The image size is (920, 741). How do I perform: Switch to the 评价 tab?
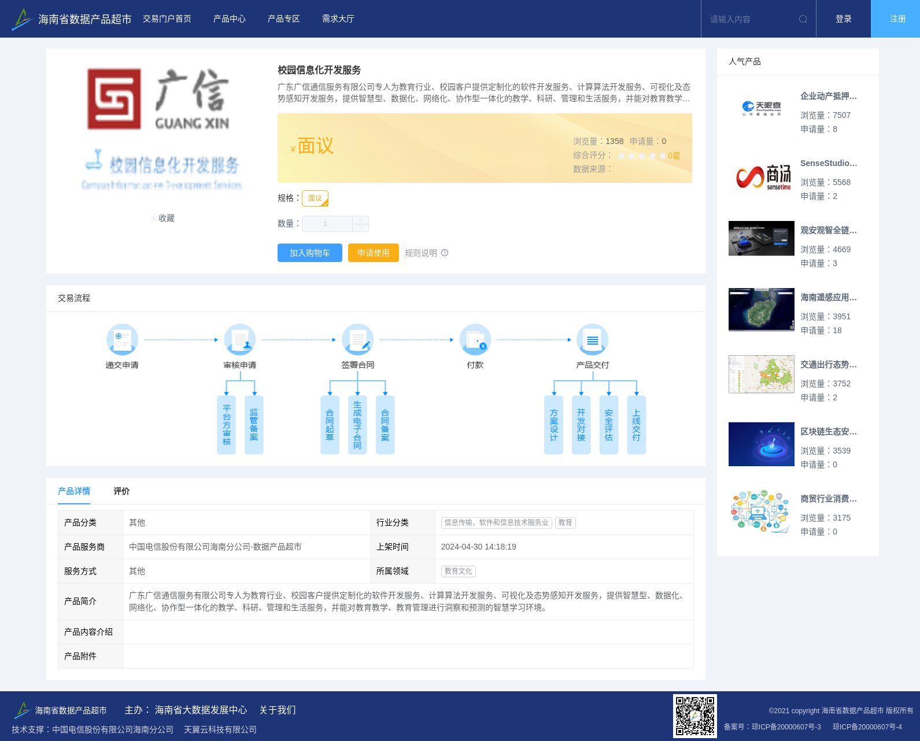click(x=121, y=491)
